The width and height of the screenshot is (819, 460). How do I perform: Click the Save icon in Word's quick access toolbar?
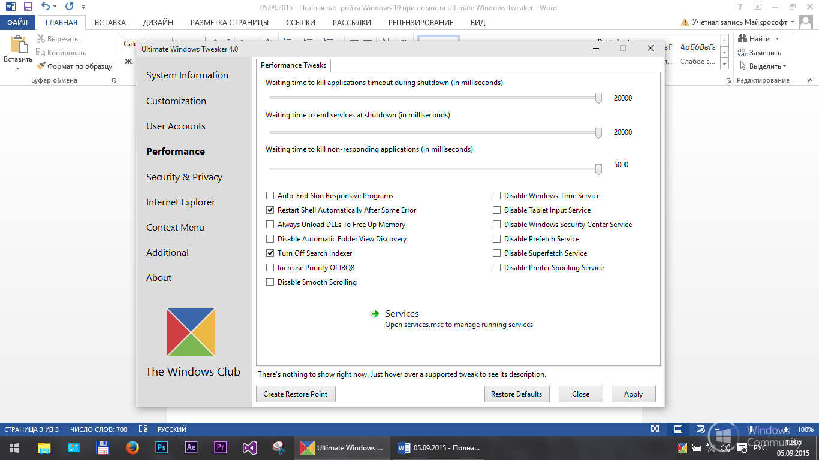click(28, 7)
